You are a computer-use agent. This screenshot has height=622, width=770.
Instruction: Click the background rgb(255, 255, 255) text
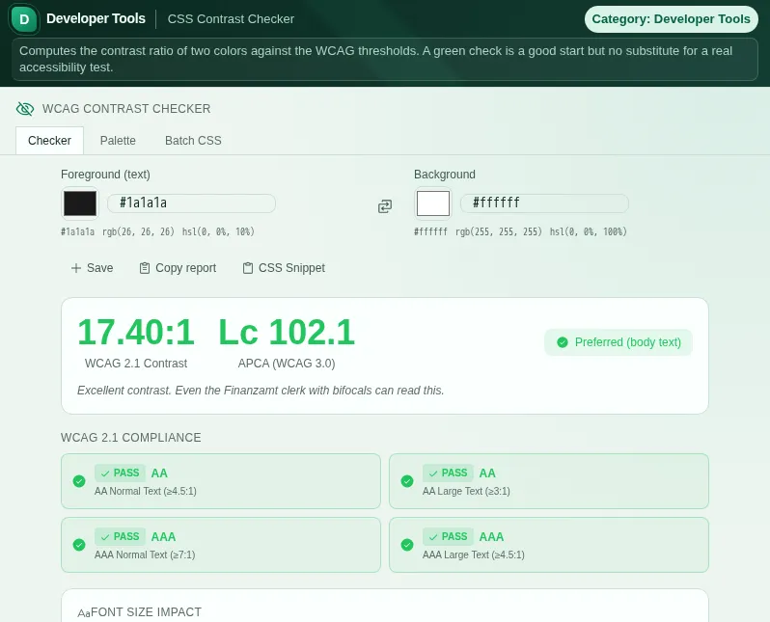[x=499, y=231]
